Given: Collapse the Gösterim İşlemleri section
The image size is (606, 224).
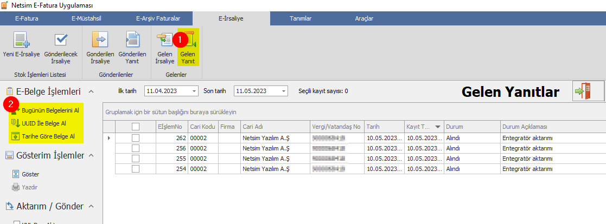Looking at the screenshot, I should tap(91, 155).
